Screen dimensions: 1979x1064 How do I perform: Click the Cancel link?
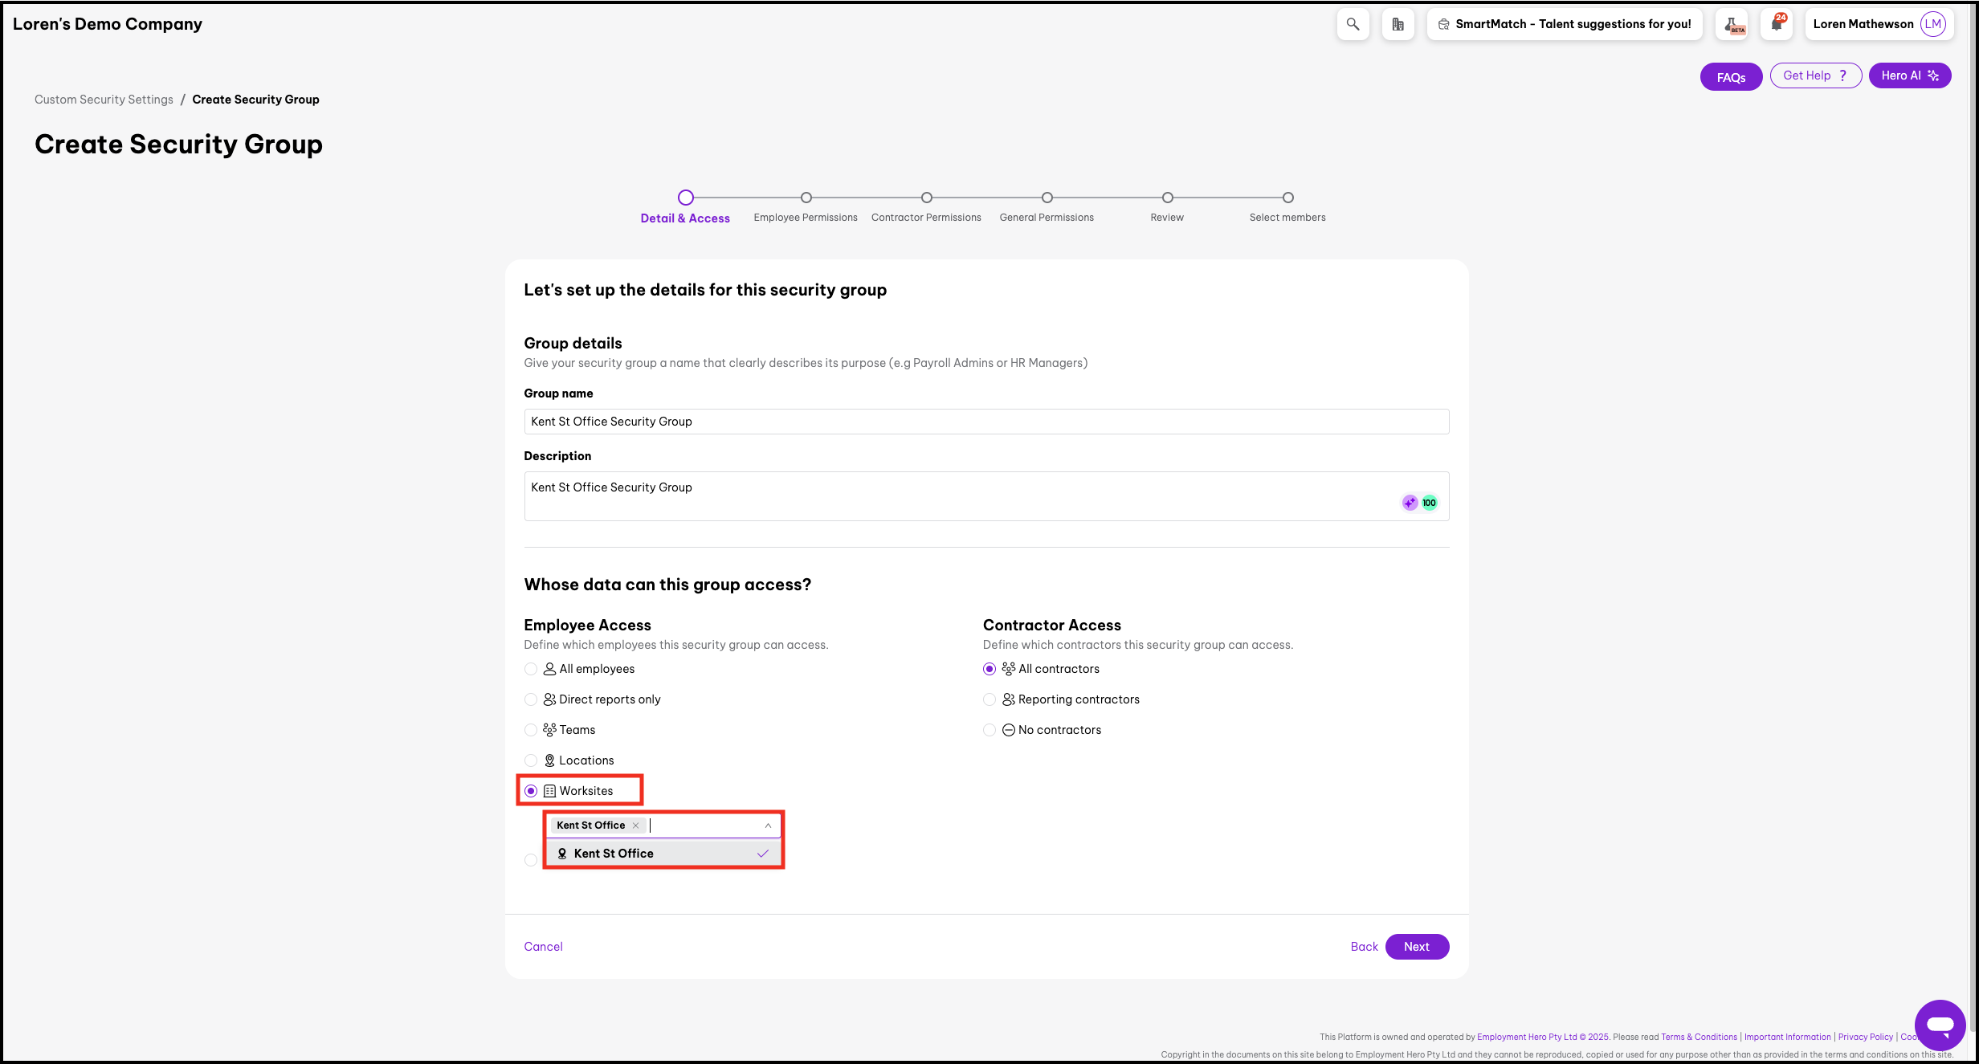(543, 947)
